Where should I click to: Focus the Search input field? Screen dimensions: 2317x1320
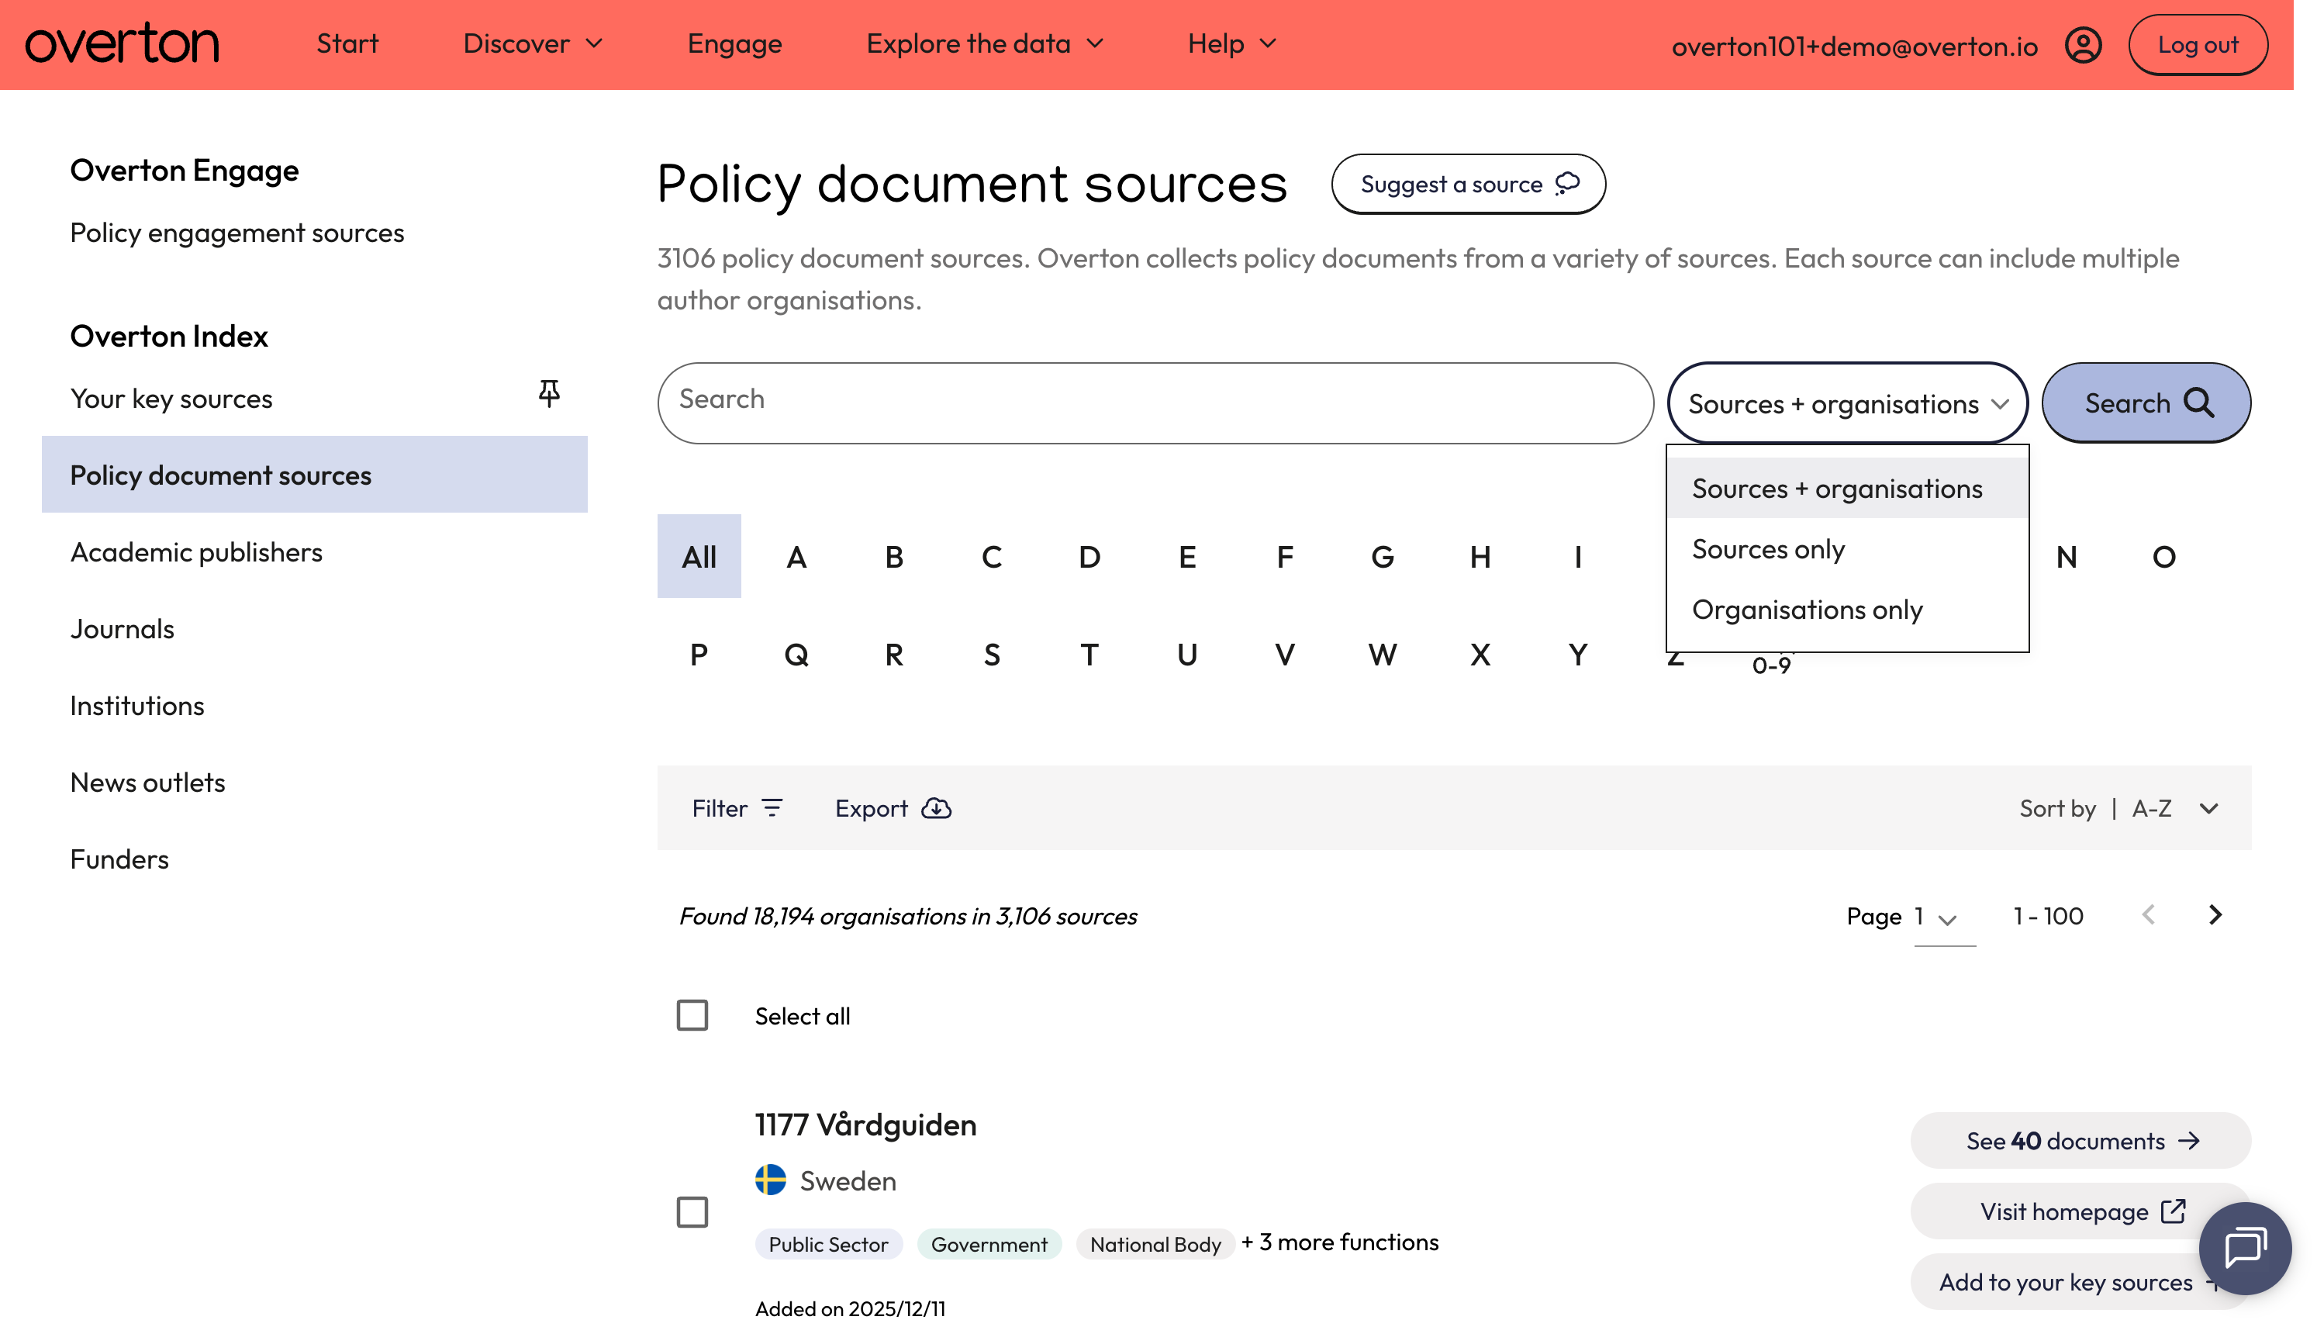pyautogui.click(x=1155, y=403)
